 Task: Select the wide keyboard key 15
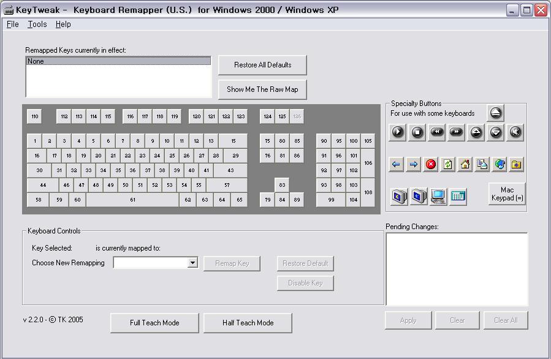click(234, 141)
